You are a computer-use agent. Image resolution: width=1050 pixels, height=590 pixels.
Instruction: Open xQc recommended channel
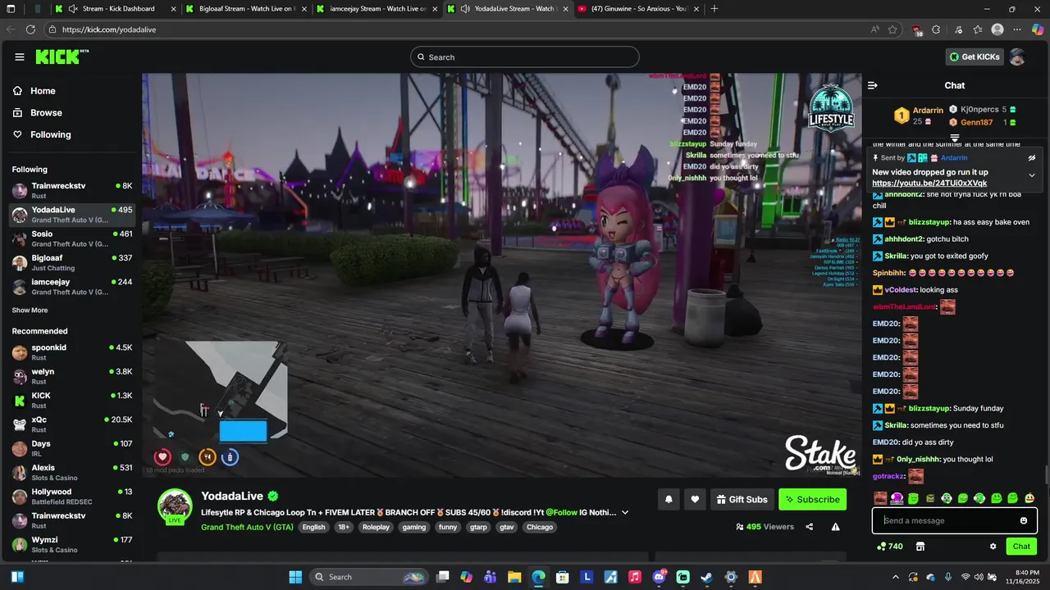[72, 424]
